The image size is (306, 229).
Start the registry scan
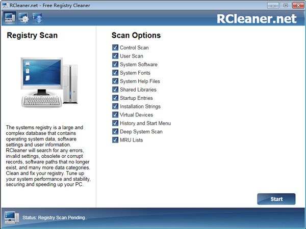click(276, 199)
